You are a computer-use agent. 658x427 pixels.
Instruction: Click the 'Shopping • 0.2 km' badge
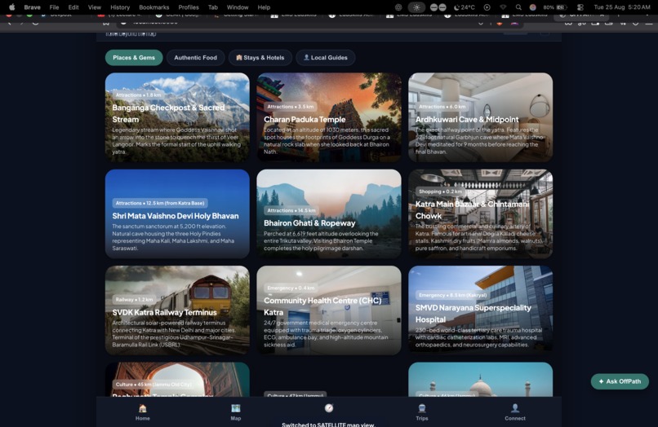click(440, 191)
